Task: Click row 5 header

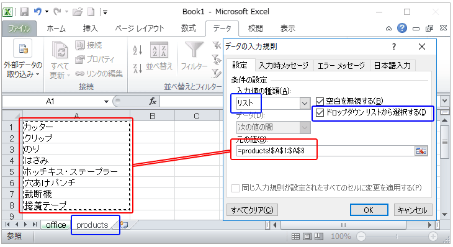Action: point(12,172)
